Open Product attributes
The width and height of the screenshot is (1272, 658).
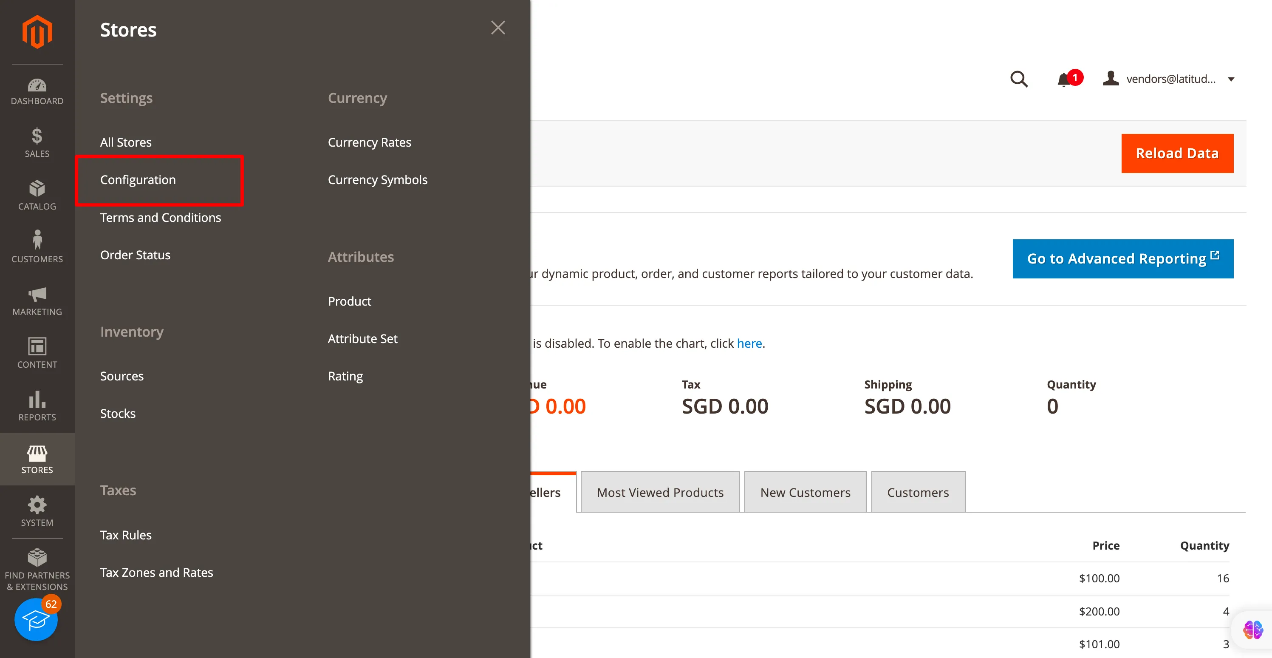[x=350, y=301]
